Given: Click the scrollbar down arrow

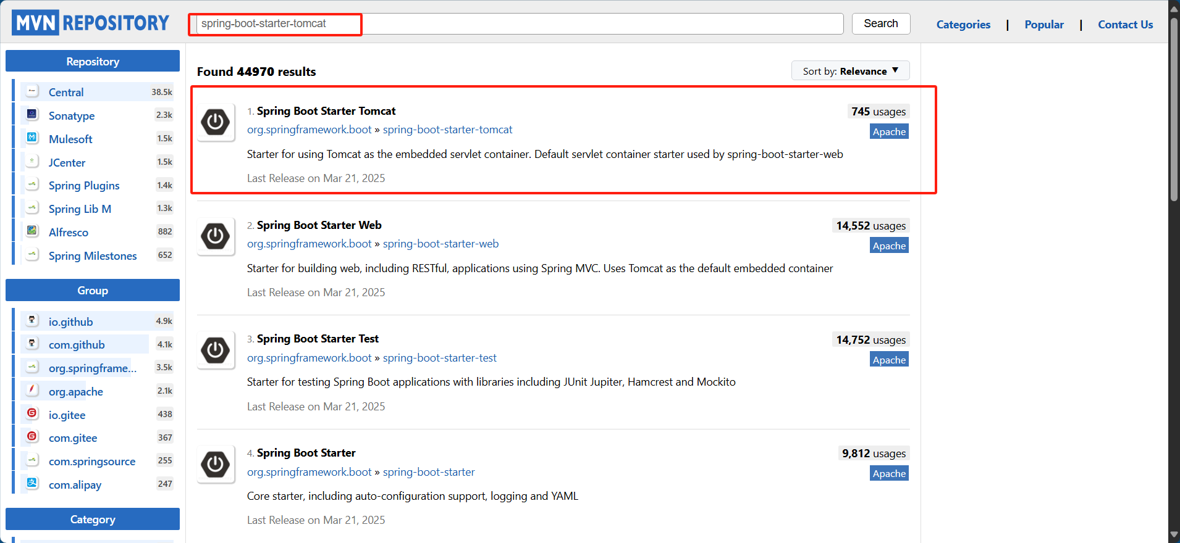Looking at the screenshot, I should [x=1174, y=535].
